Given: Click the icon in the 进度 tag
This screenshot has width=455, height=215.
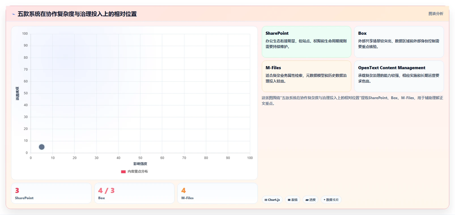Looking at the screenshot, I should tap(307, 200).
